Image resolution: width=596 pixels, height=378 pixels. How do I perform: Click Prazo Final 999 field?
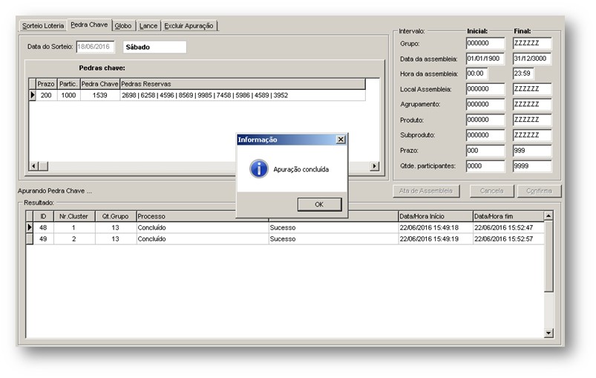point(532,151)
